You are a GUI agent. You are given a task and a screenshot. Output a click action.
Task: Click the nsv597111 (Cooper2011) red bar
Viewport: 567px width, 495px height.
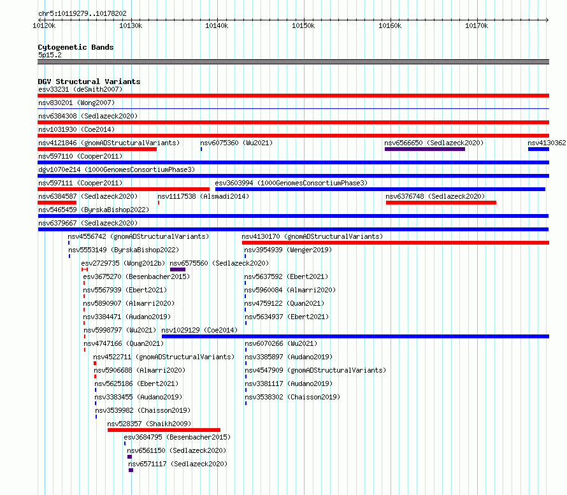coord(124,189)
